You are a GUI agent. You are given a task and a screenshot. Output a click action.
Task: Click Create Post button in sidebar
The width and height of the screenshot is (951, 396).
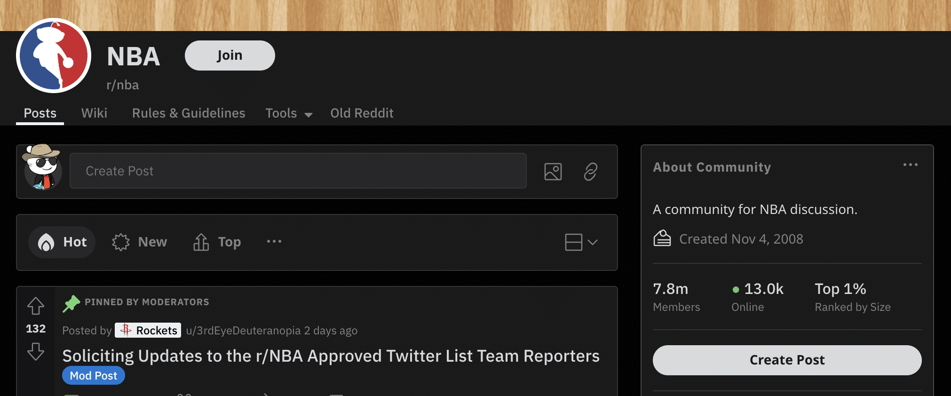787,360
